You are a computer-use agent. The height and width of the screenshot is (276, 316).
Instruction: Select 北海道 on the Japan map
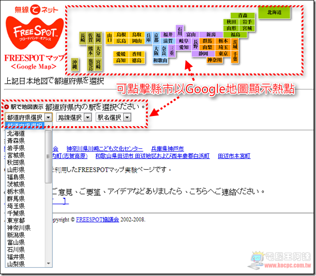pos(274,13)
